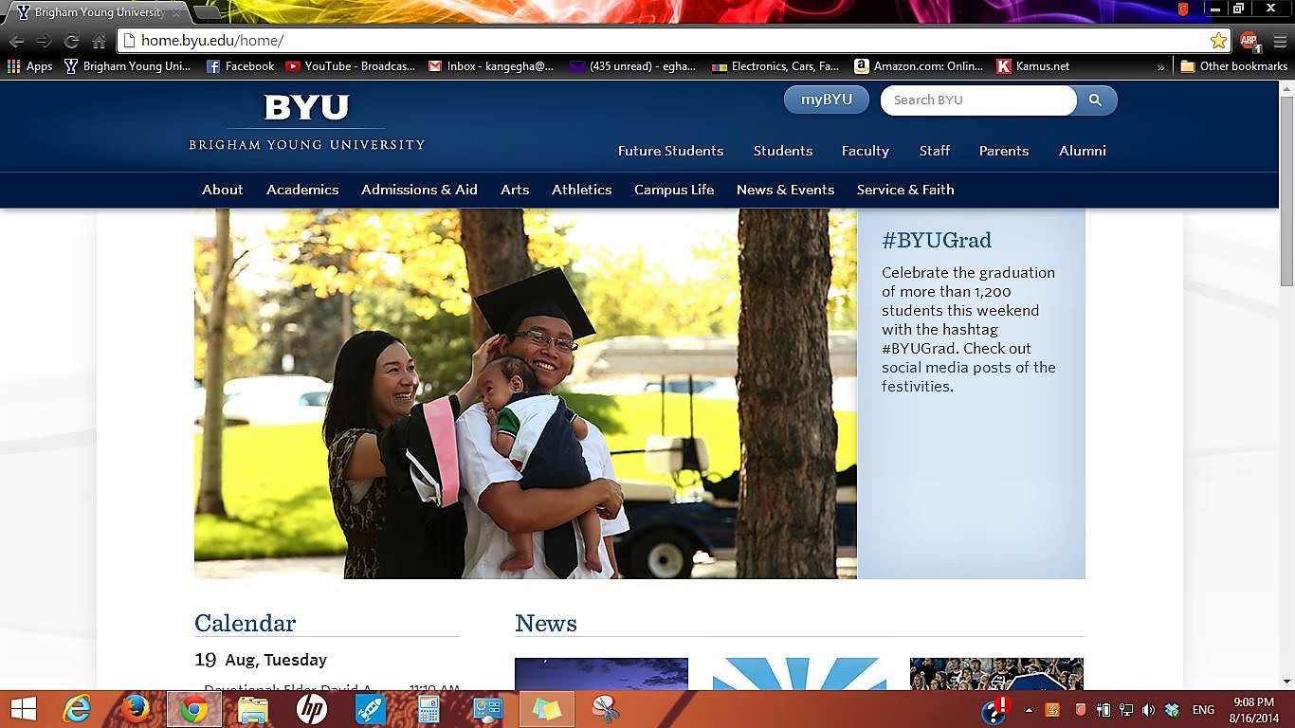Viewport: 1295px width, 728px height.
Task: Launch Firefox from the taskbar
Action: 136,709
